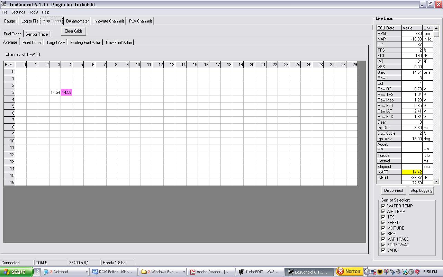Click the system tray expand arrow

[367, 272]
